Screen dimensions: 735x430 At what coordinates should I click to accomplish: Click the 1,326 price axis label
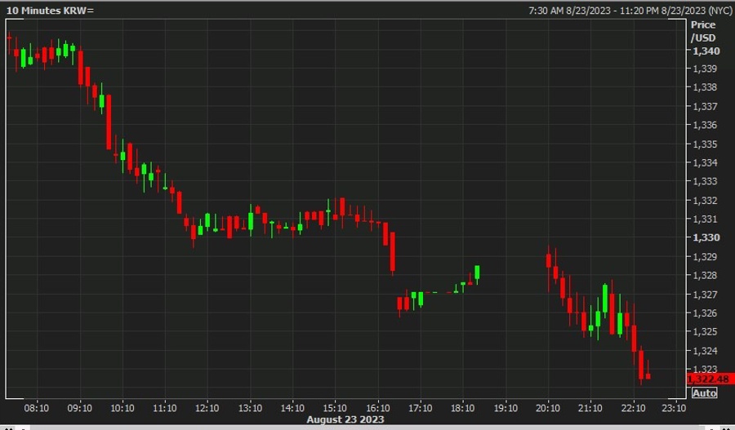pyautogui.click(x=705, y=313)
